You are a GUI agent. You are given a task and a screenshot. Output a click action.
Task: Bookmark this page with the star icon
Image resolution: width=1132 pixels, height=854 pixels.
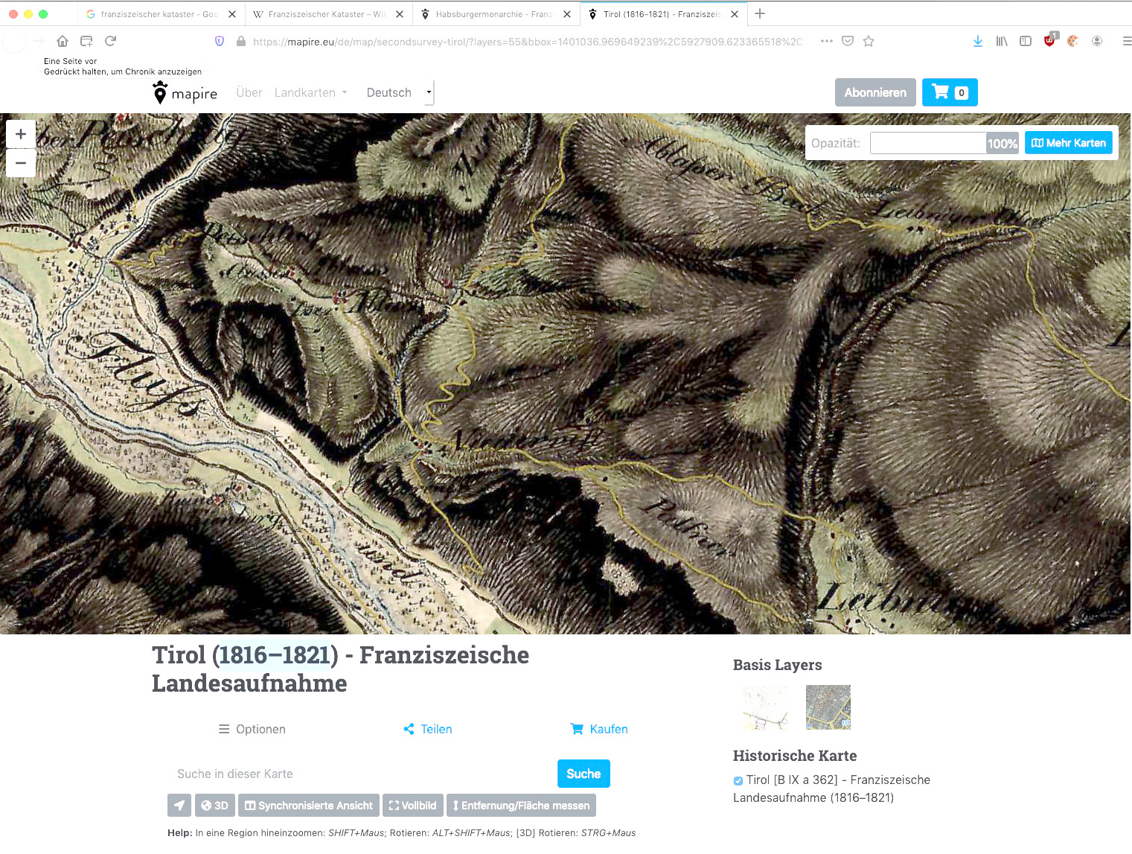pos(869,42)
